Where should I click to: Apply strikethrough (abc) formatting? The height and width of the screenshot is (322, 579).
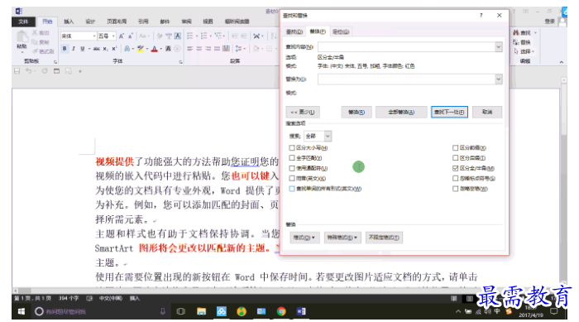[x=97, y=49]
